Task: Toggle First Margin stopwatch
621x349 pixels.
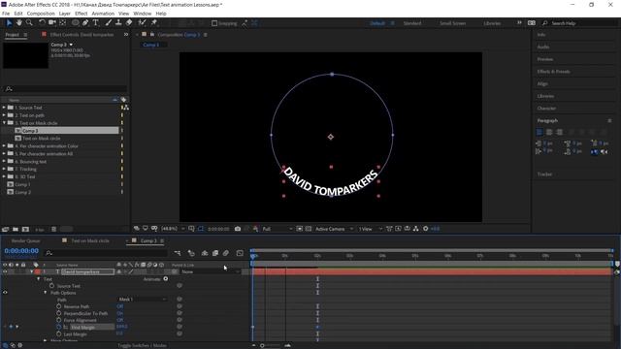Action: [58, 327]
